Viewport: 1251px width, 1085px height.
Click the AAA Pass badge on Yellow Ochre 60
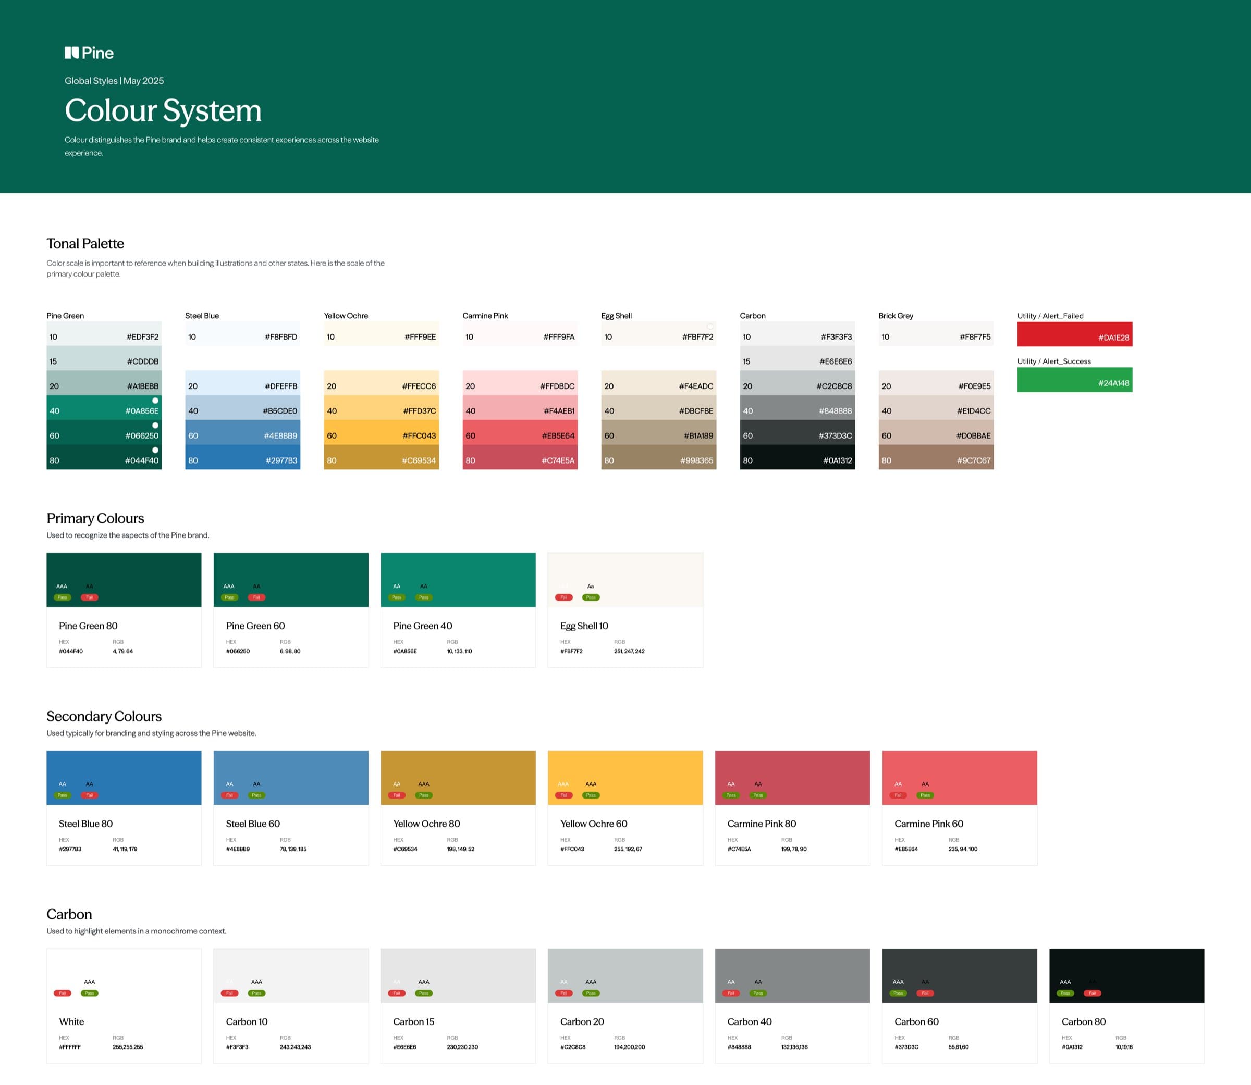coord(590,795)
